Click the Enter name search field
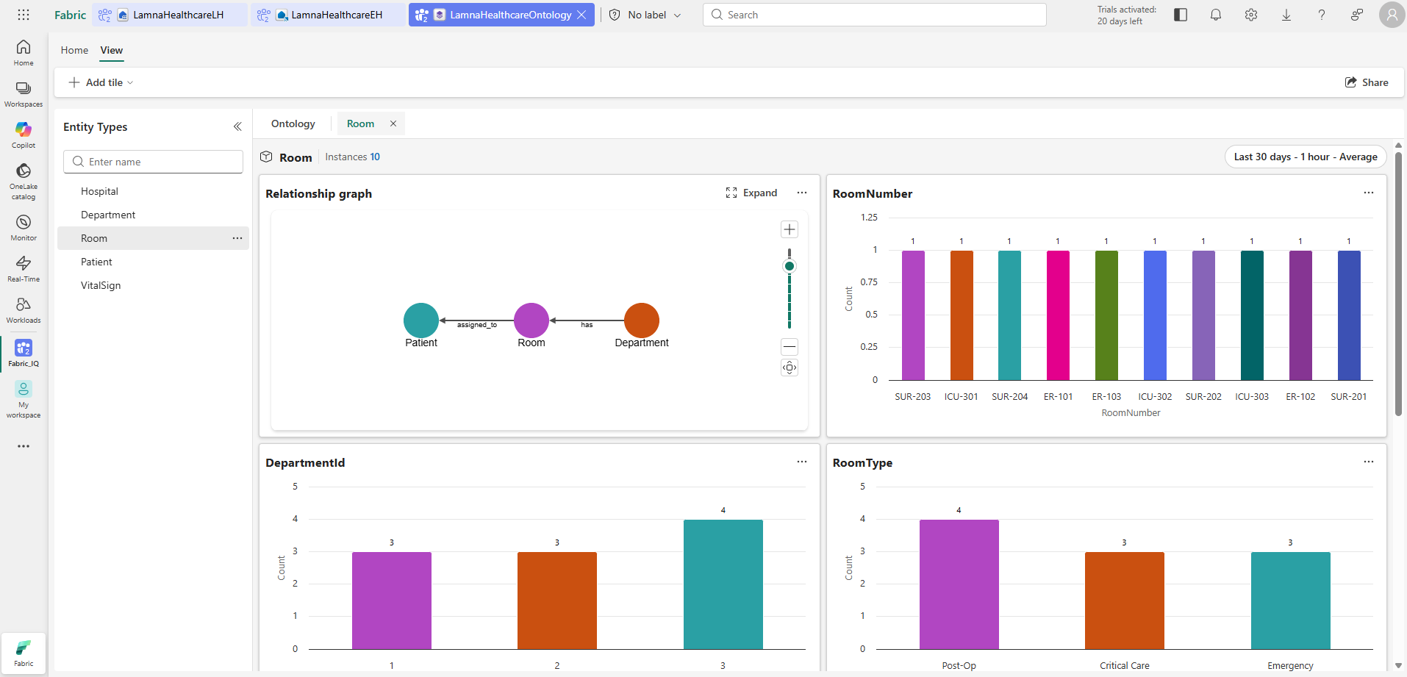Image resolution: width=1407 pixels, height=677 pixels. click(153, 162)
